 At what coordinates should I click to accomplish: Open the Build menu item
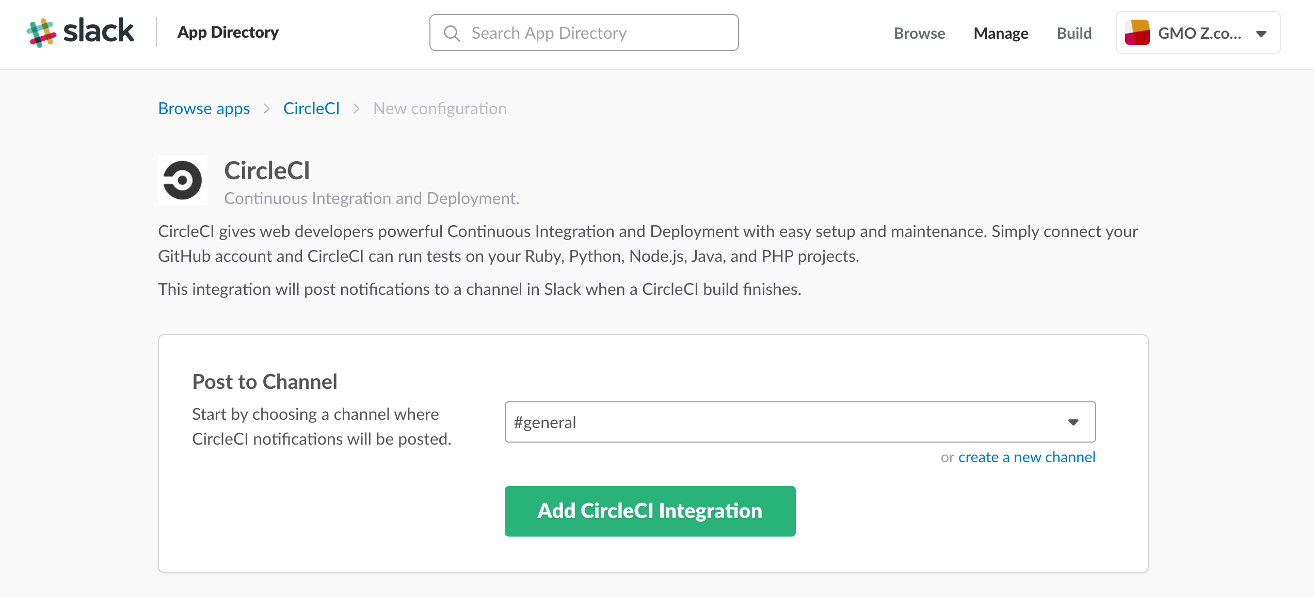(x=1074, y=33)
